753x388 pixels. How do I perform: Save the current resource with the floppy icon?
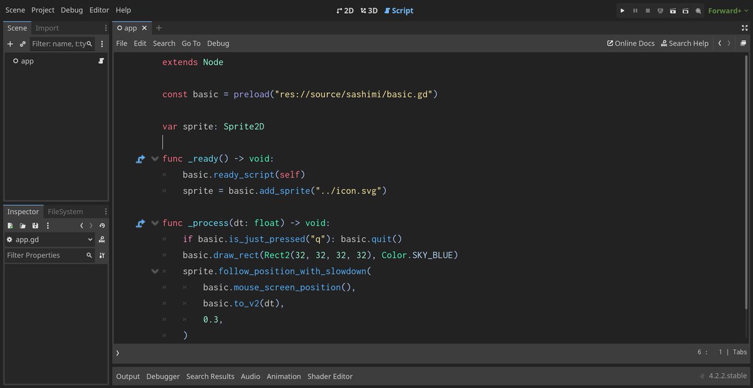pyautogui.click(x=35, y=225)
